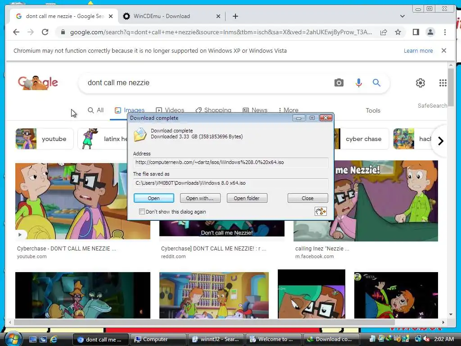The image size is (461, 346).
Task: Click the page's vertical scrollbar thumb
Action: coord(451,88)
